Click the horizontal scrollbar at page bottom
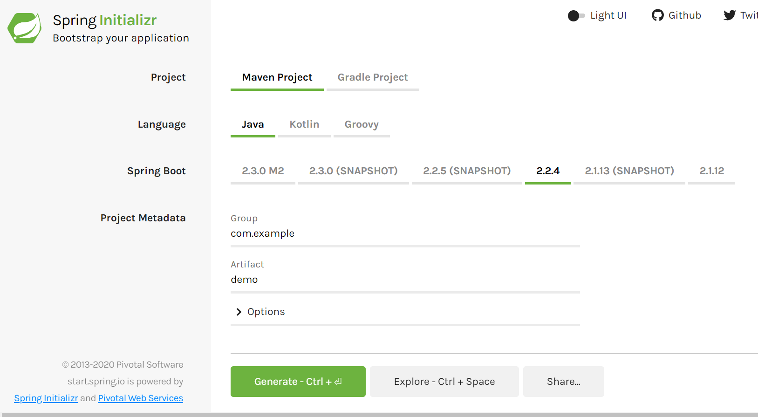Screen dimensions: 758x417 379,415
